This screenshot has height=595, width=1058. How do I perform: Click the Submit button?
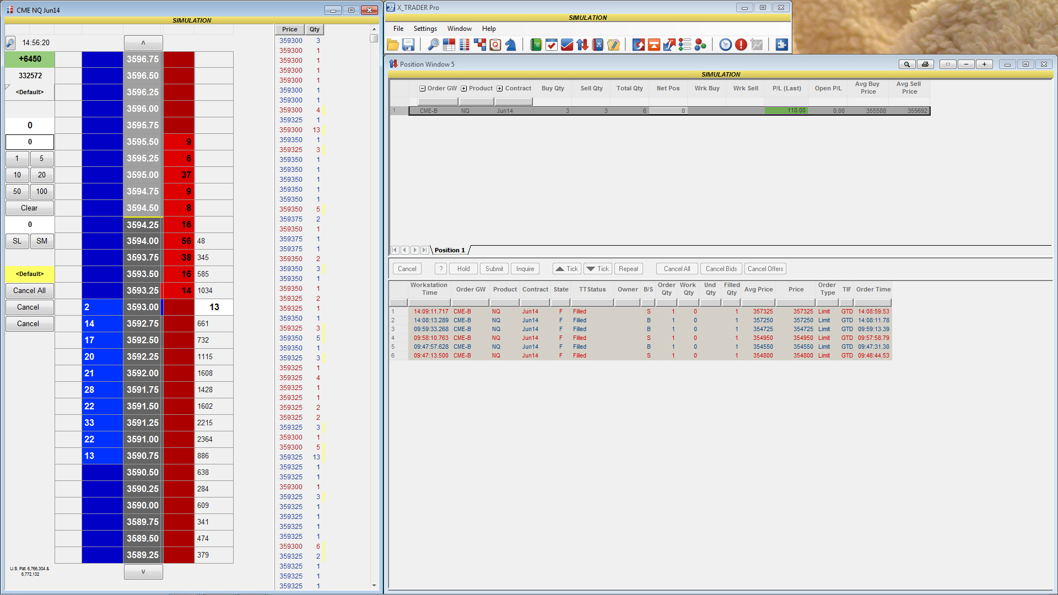pos(494,269)
